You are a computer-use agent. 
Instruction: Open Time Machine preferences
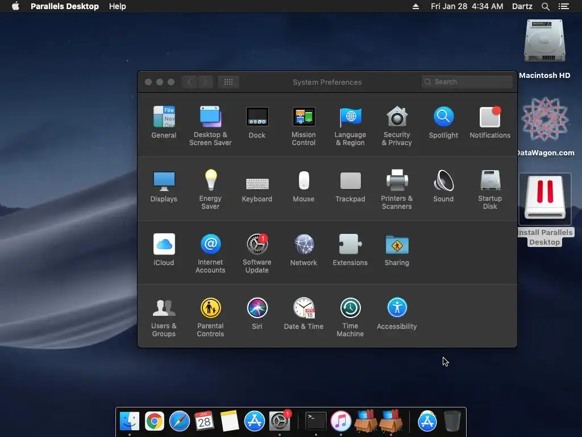point(350,317)
